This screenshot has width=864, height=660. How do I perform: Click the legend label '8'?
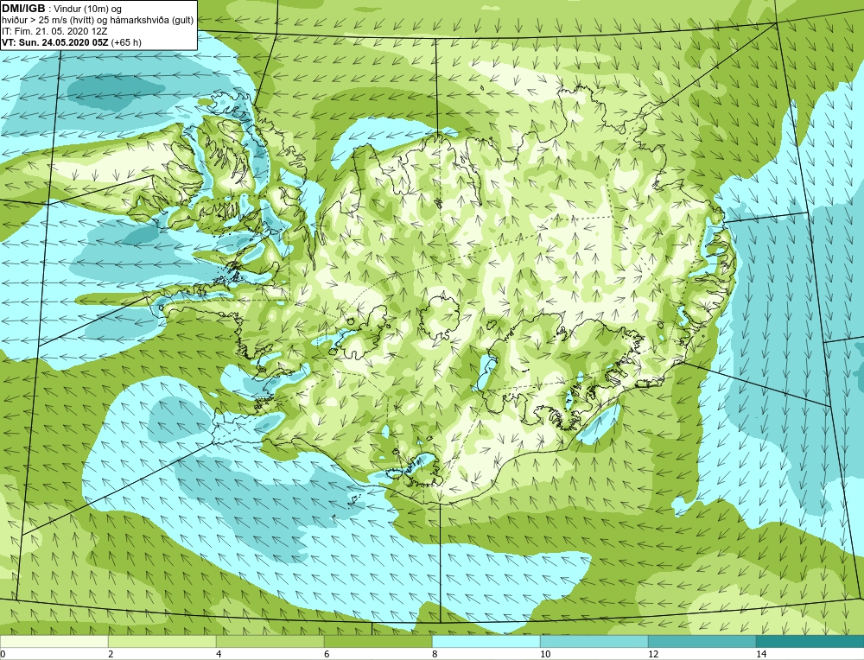point(435,654)
